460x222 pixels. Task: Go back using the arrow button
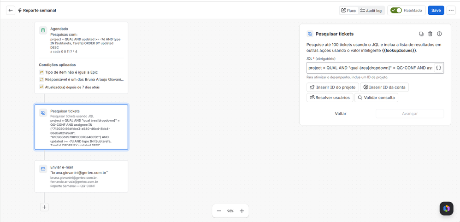click(x=11, y=10)
